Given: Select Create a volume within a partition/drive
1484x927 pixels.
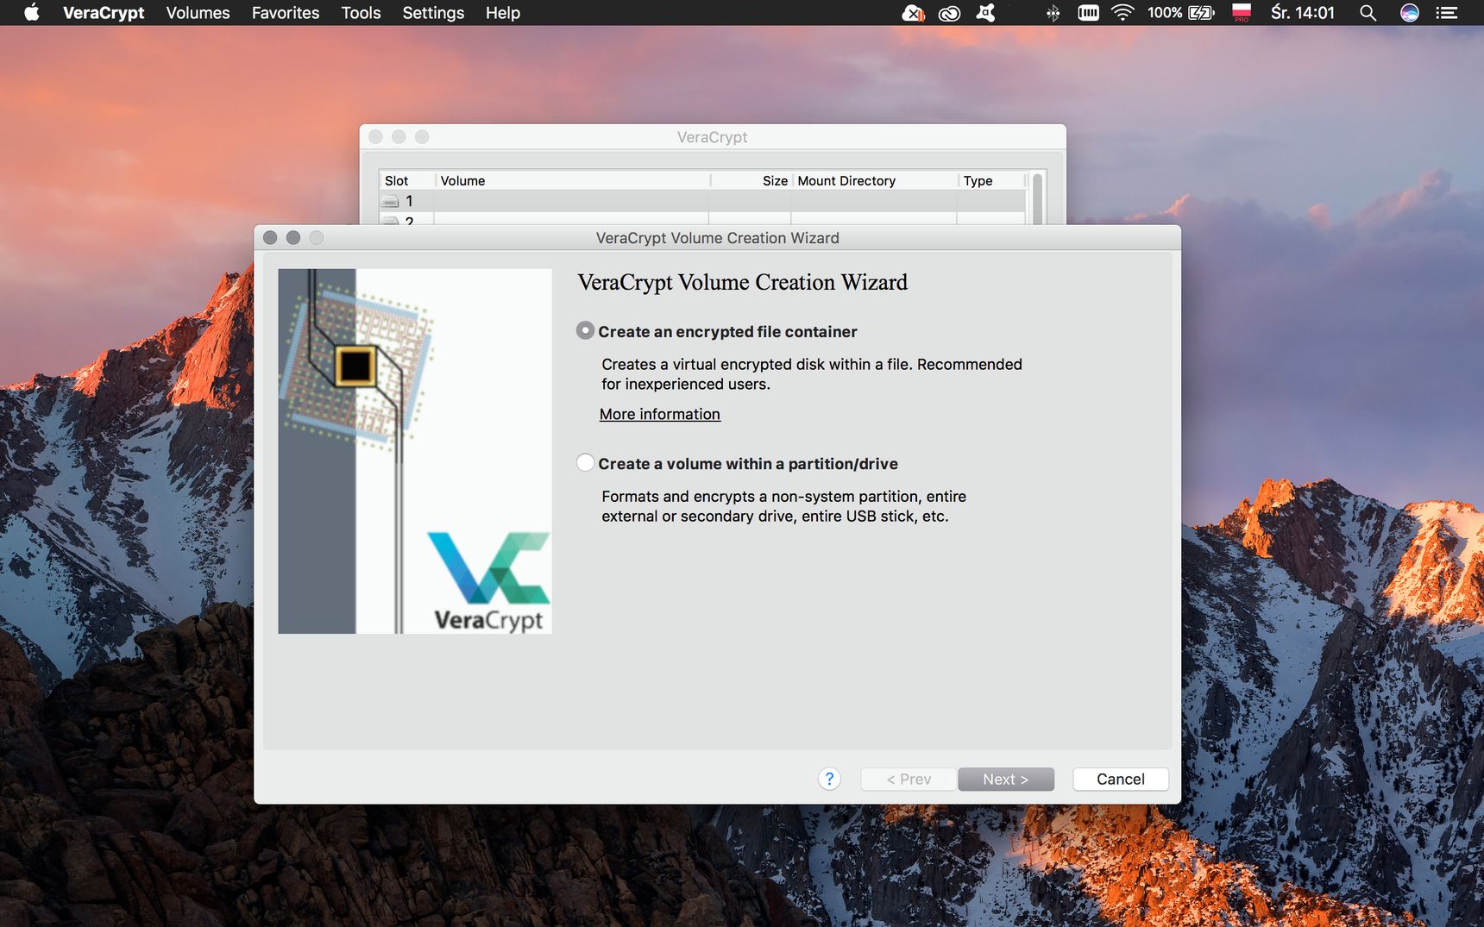Looking at the screenshot, I should 585,463.
